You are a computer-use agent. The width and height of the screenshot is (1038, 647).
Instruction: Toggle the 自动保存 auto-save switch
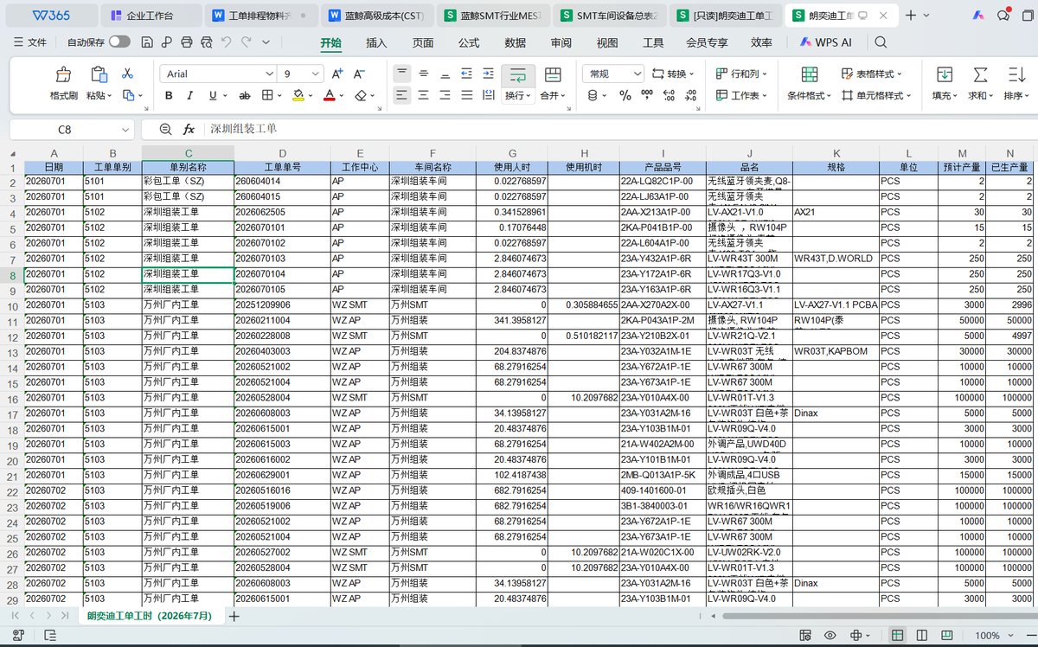[x=120, y=42]
